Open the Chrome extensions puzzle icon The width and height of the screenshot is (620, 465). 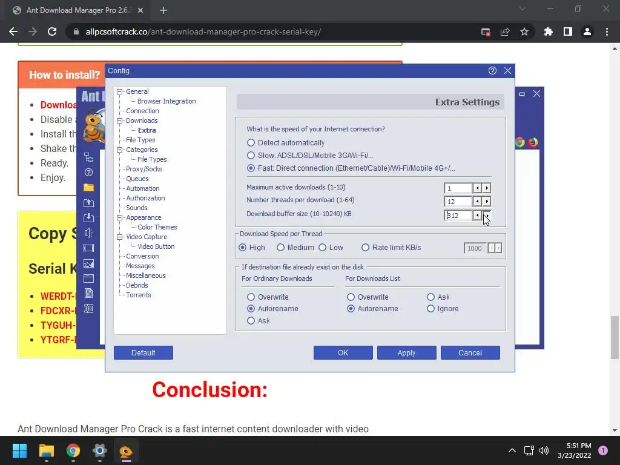[x=549, y=31]
